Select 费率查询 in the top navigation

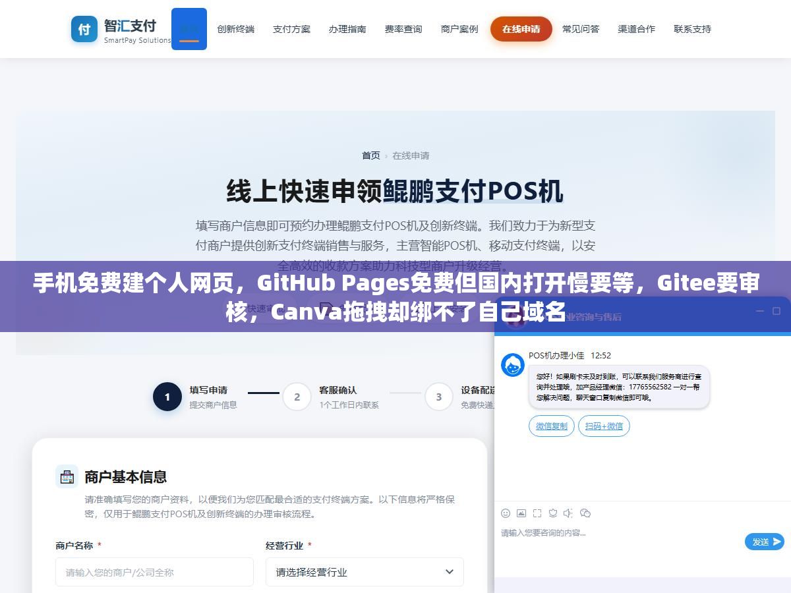[403, 29]
